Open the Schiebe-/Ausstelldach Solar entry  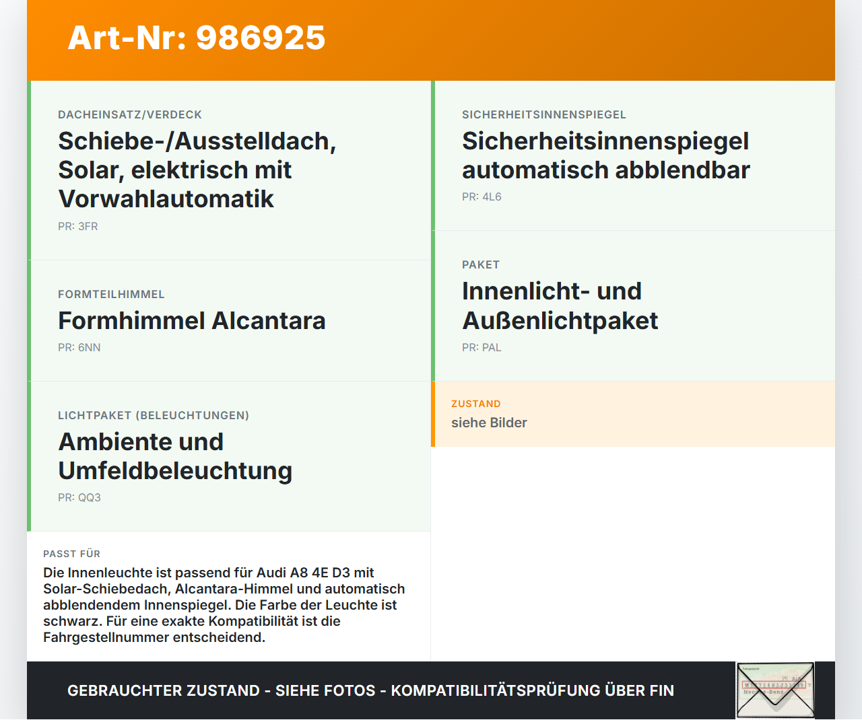click(197, 170)
